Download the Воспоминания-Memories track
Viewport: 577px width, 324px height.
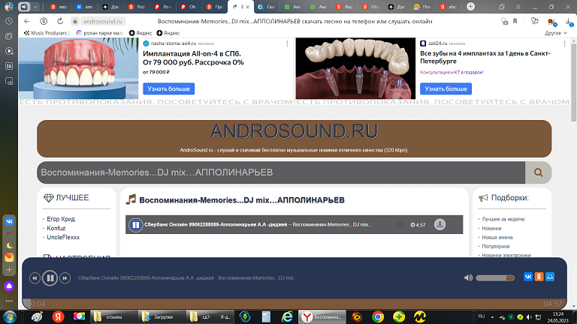(440, 224)
